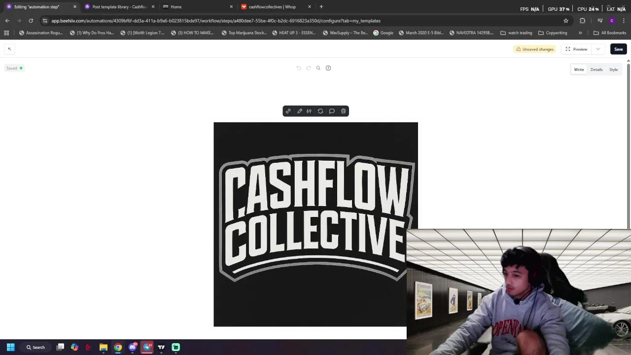Reload the page in Chrome
This screenshot has width=631, height=355.
[x=31, y=21]
